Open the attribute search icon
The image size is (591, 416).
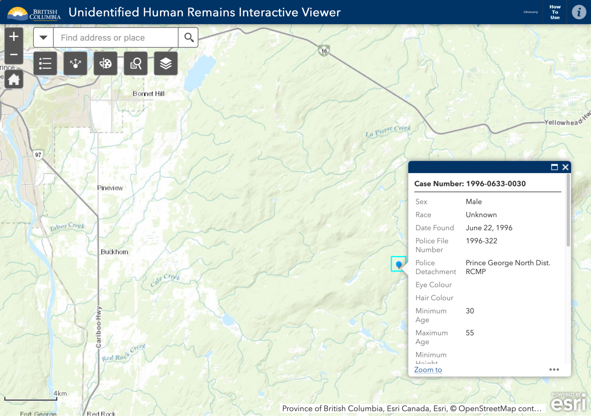coord(136,63)
